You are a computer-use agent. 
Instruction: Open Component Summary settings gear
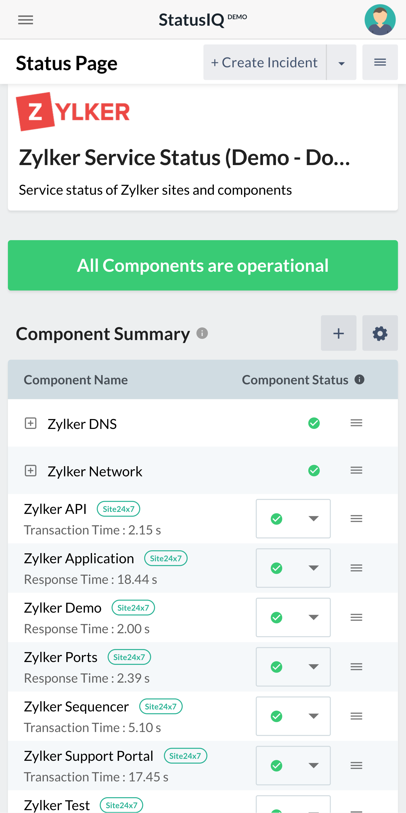click(x=380, y=333)
